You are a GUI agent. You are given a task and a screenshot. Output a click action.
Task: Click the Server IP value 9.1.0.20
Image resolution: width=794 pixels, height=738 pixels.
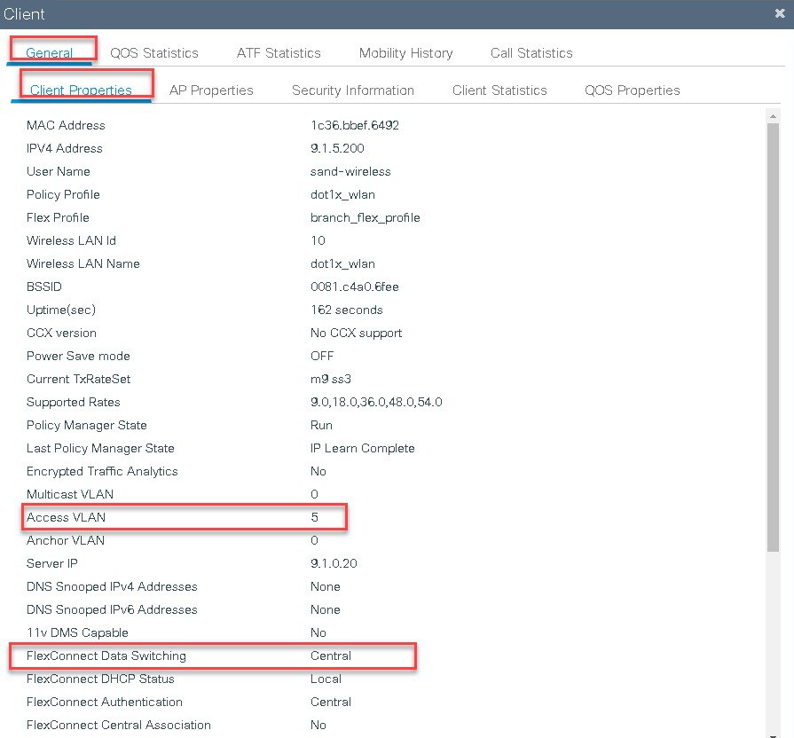point(334,563)
